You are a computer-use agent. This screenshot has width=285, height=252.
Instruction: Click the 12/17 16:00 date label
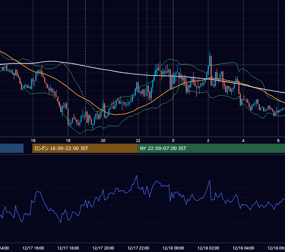point(33,248)
